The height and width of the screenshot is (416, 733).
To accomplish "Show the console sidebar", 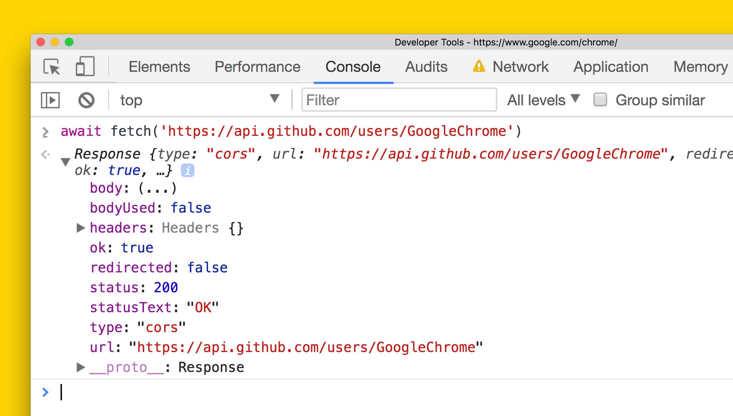I will tap(50, 100).
